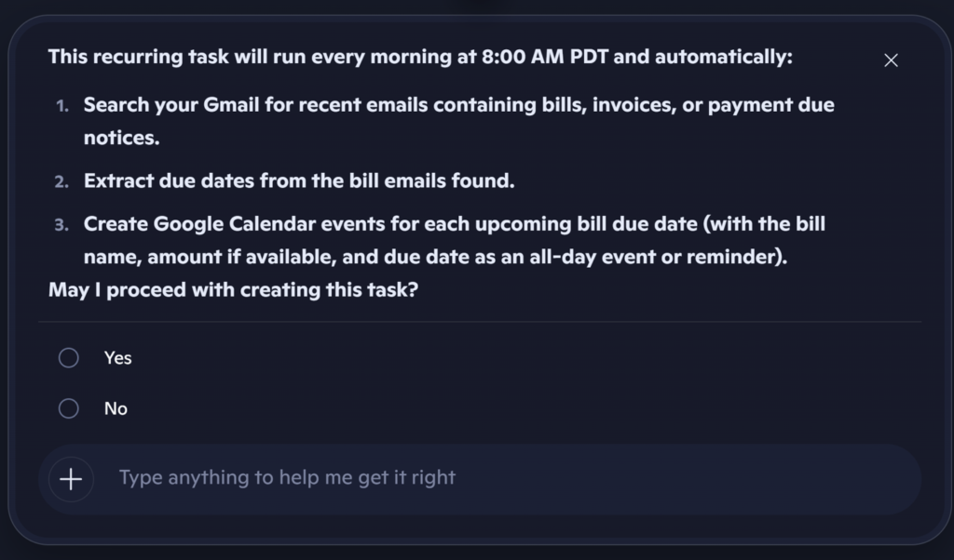954x560 pixels.
Task: Click the word "notices." in step one
Action: coord(121,138)
